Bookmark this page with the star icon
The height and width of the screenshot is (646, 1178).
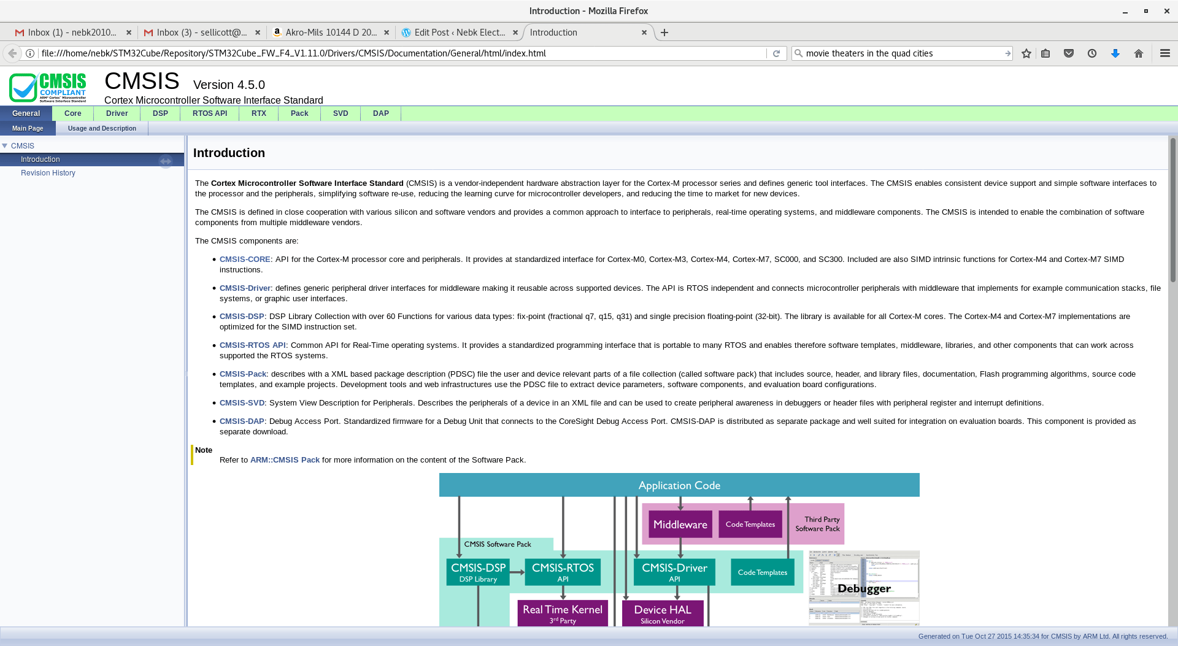tap(1026, 53)
